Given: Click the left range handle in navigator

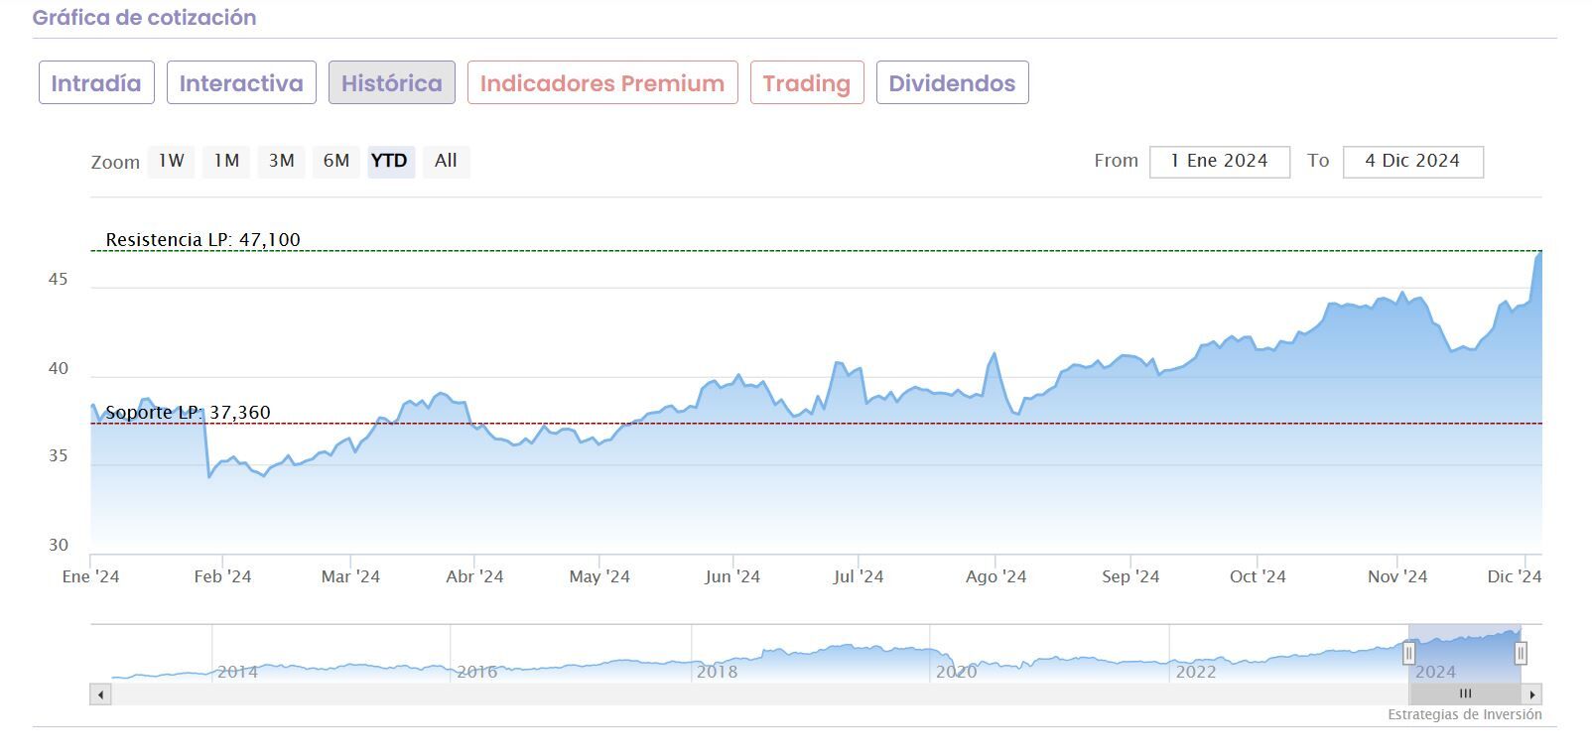Looking at the screenshot, I should click(x=1408, y=654).
